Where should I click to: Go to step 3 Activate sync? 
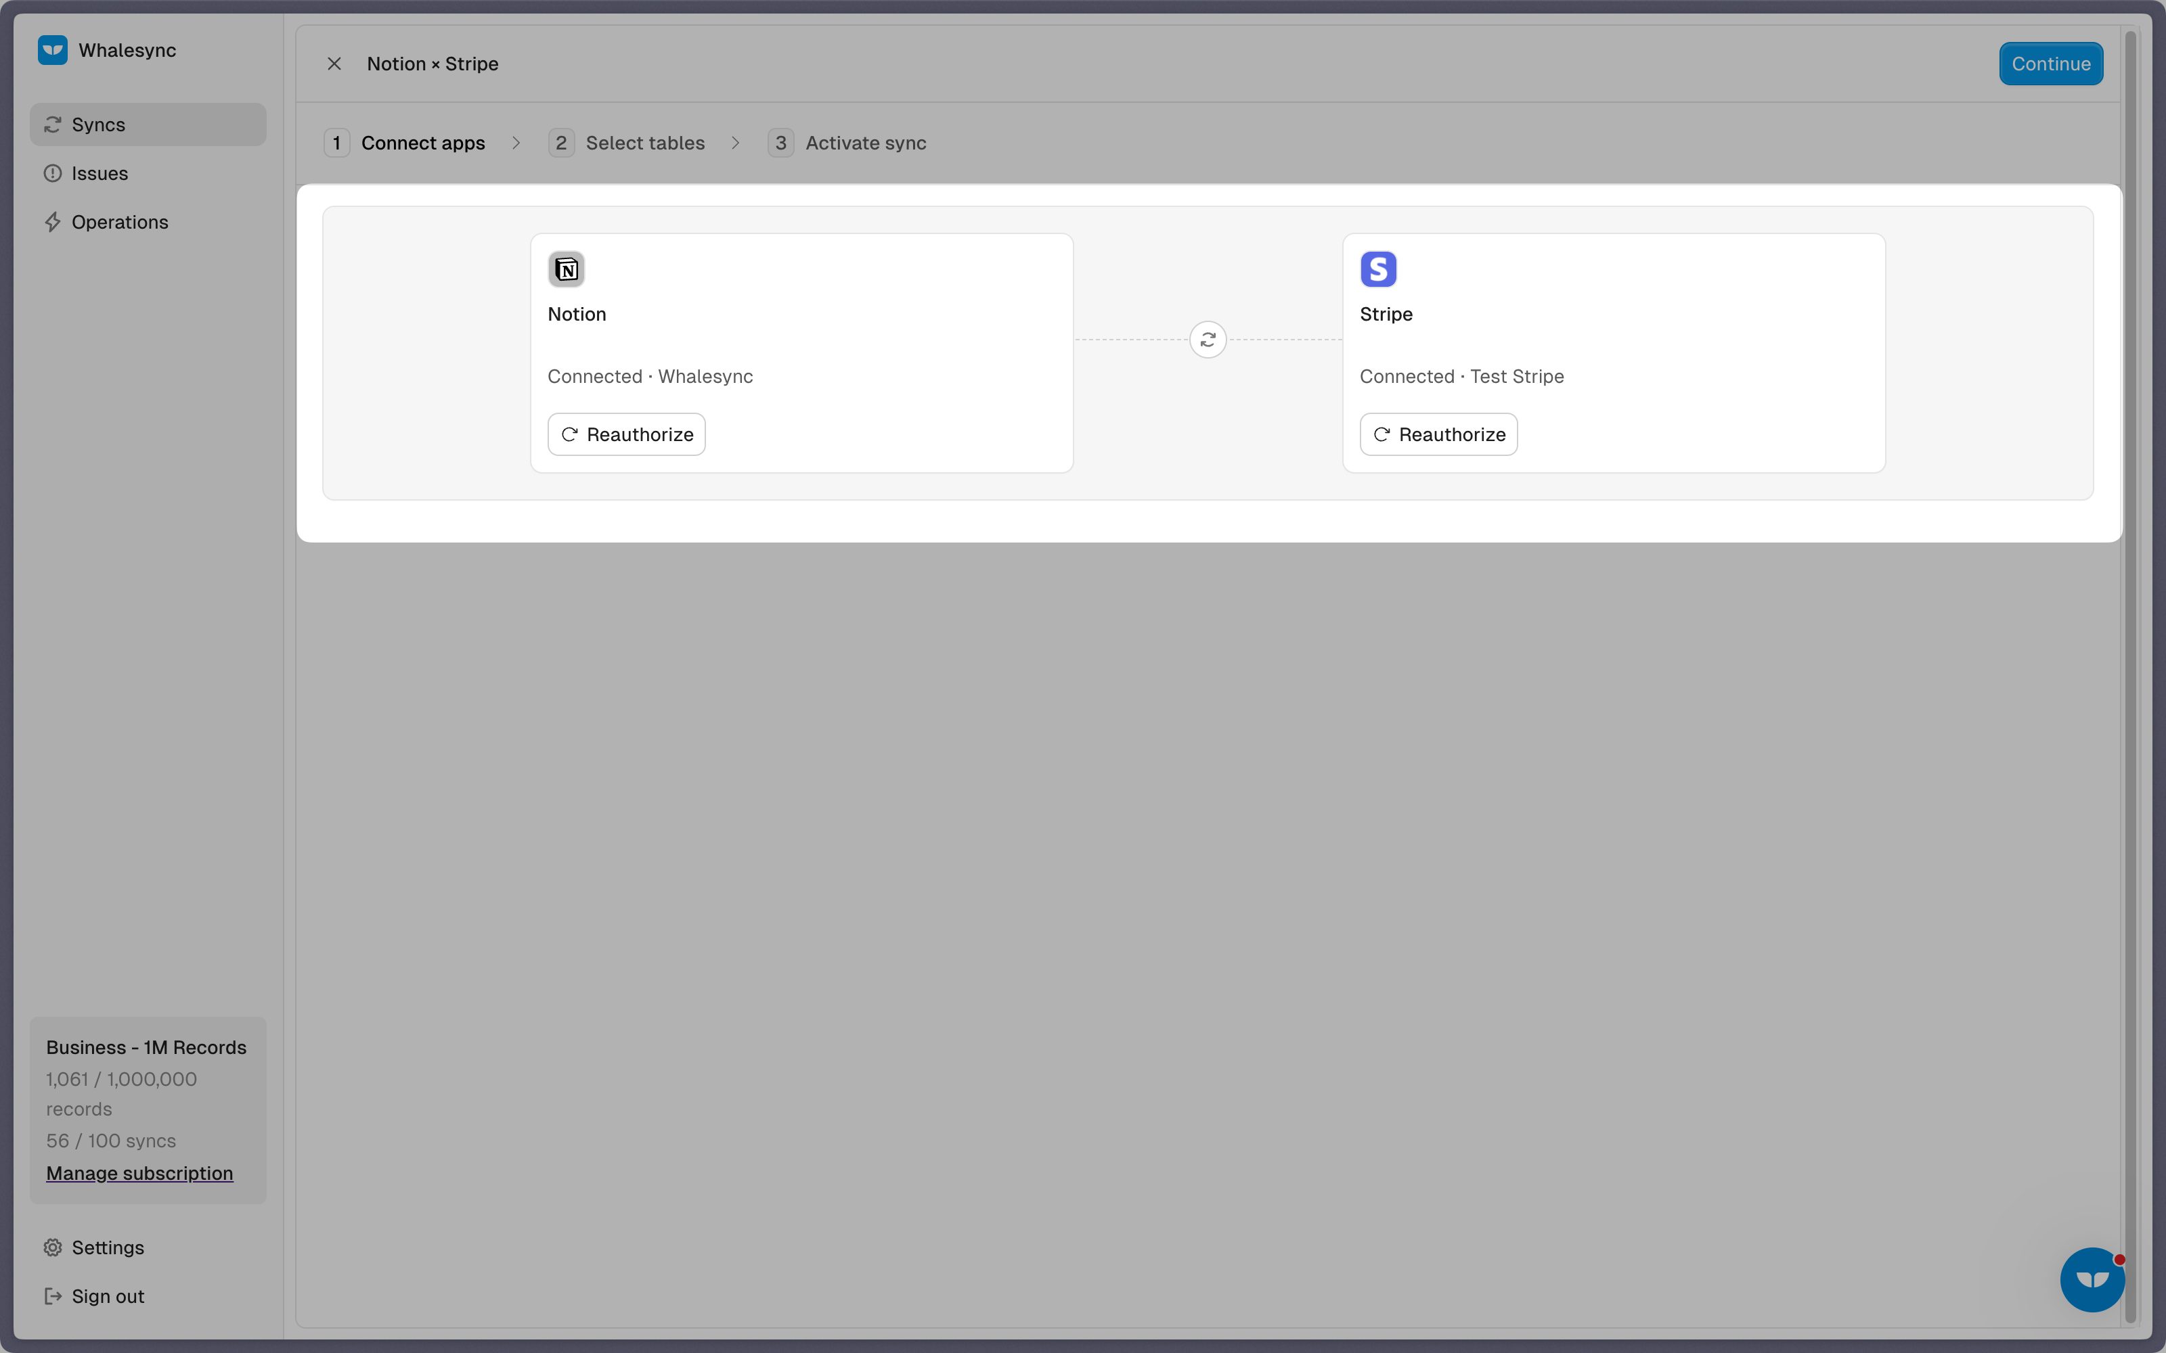847,143
